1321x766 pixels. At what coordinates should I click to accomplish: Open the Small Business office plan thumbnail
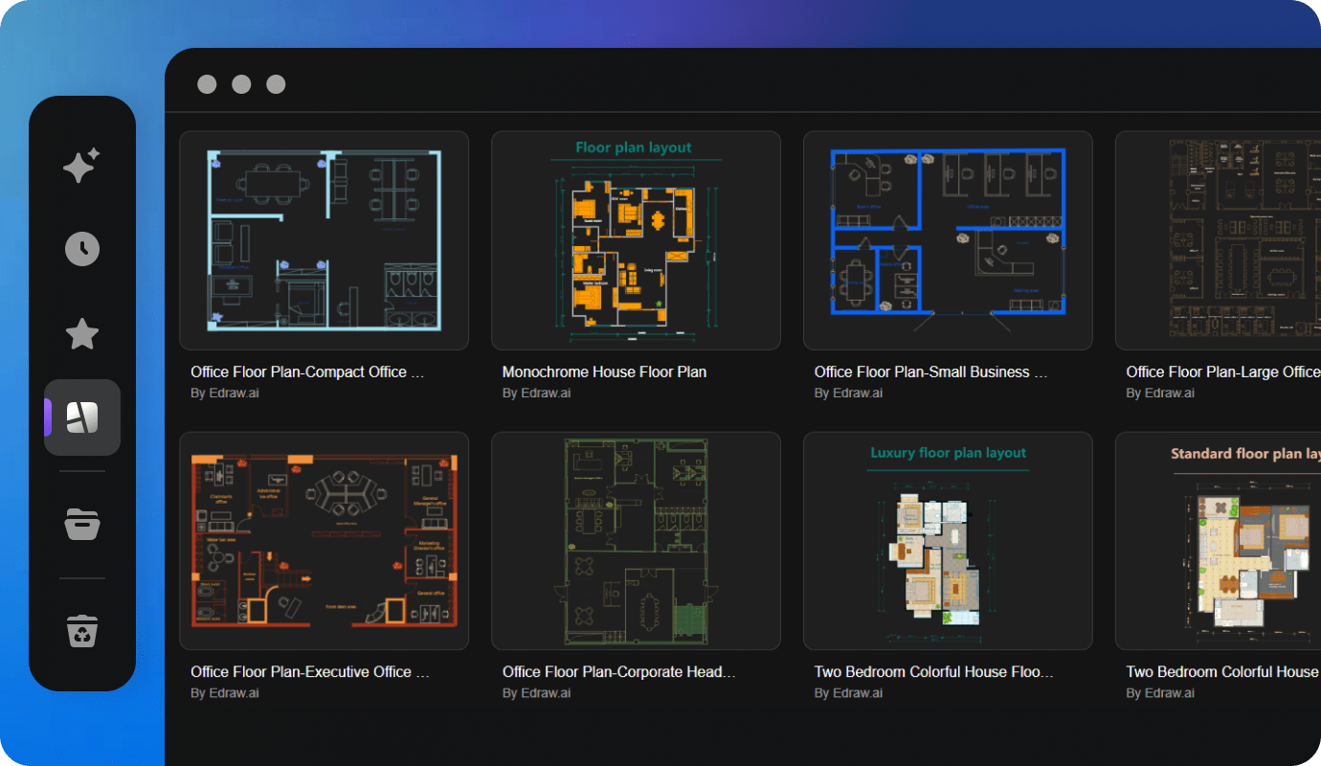point(948,239)
